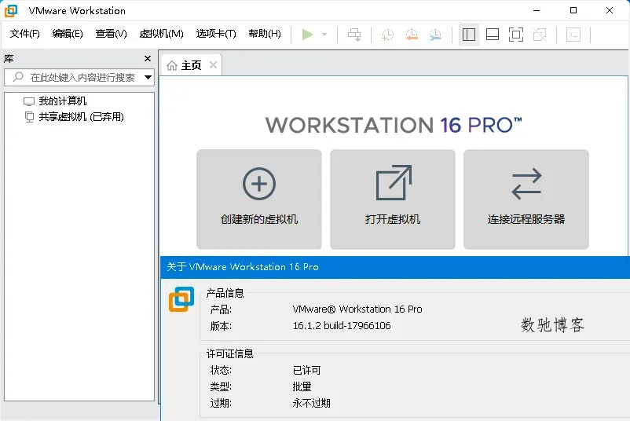
Task: Expand the library search filter dropdown
Action: [x=148, y=77]
